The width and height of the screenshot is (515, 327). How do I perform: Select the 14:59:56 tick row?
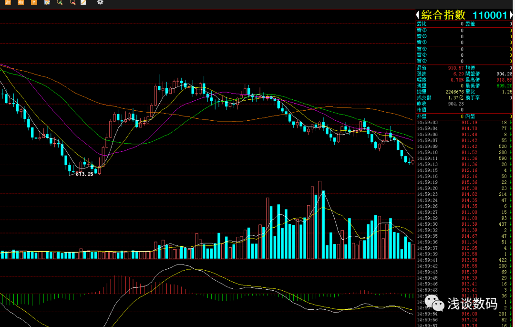pos(464,320)
